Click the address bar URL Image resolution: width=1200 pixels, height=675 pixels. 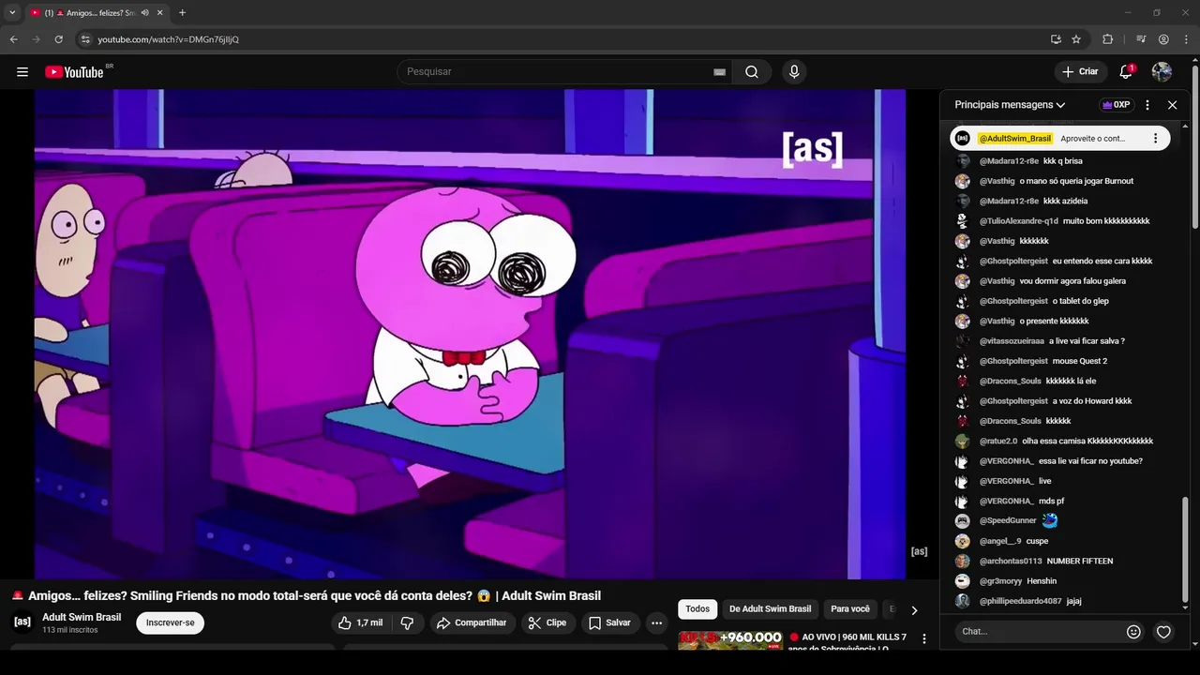169,39
